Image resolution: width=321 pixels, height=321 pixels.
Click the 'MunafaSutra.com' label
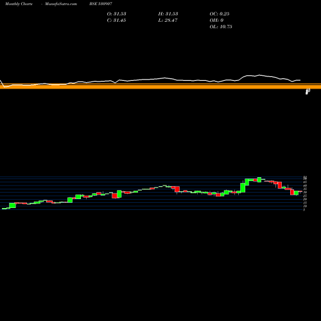coord(61,4)
